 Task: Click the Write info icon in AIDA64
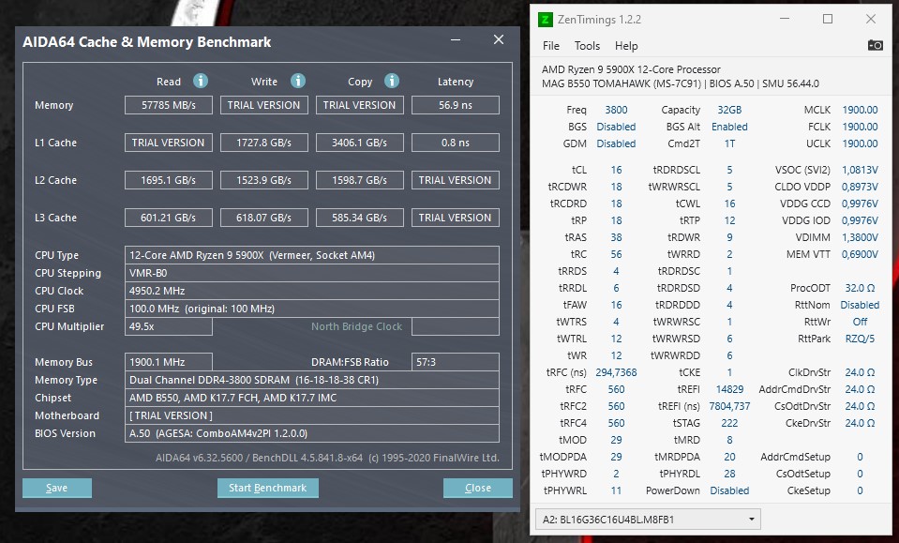tap(297, 81)
